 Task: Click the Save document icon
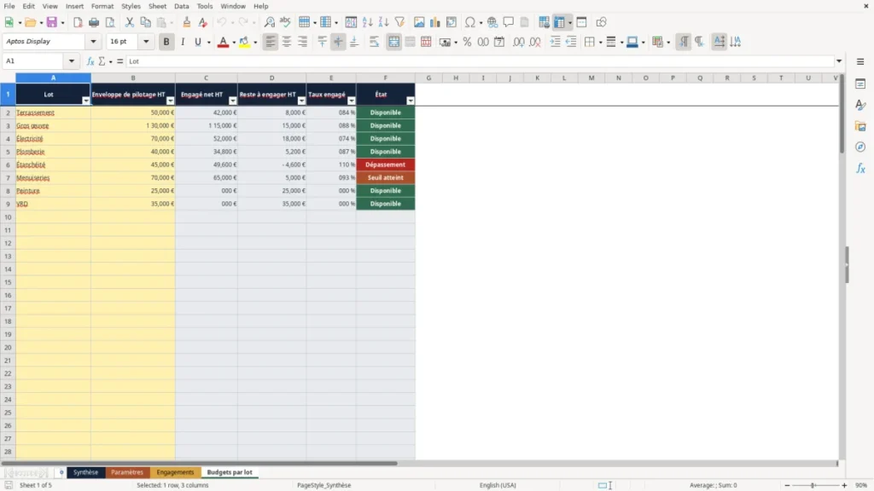(x=52, y=22)
